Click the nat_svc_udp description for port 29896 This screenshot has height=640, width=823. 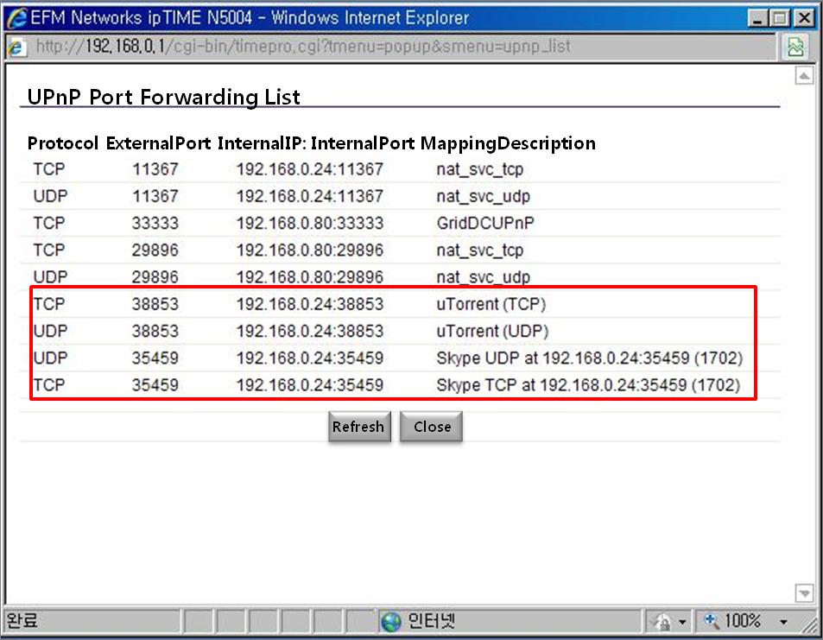point(483,277)
